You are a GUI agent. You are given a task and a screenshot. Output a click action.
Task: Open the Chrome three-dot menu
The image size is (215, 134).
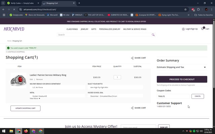212,9
